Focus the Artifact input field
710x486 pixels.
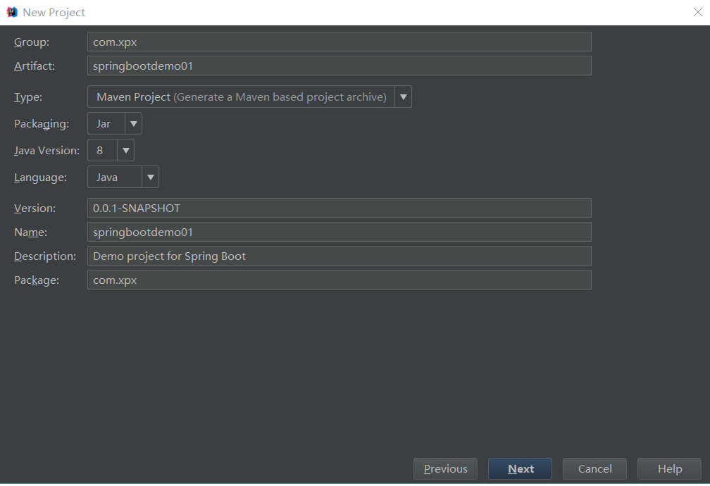340,66
